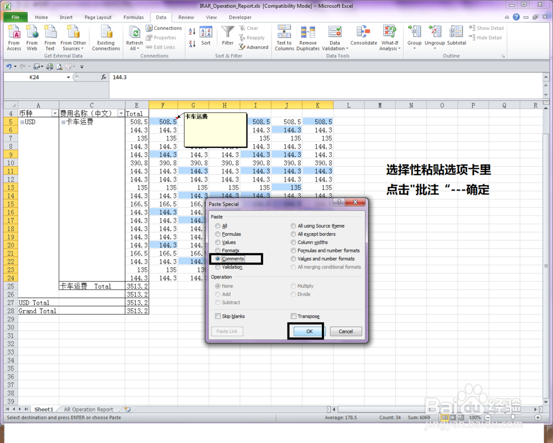Image resolution: width=553 pixels, height=443 pixels.
Task: Click the Undo arrow in quick access toolbar
Action: click(9, 66)
